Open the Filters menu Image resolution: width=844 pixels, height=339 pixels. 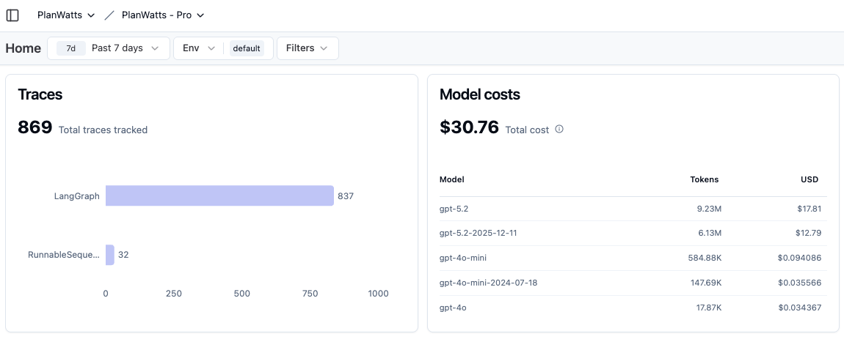pos(308,48)
